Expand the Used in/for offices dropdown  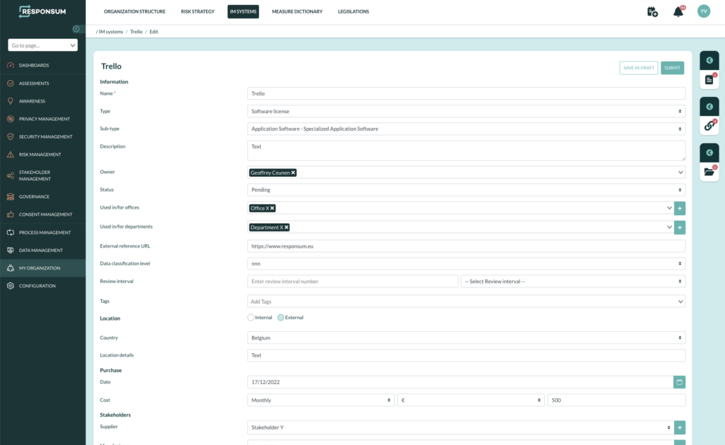(669, 209)
